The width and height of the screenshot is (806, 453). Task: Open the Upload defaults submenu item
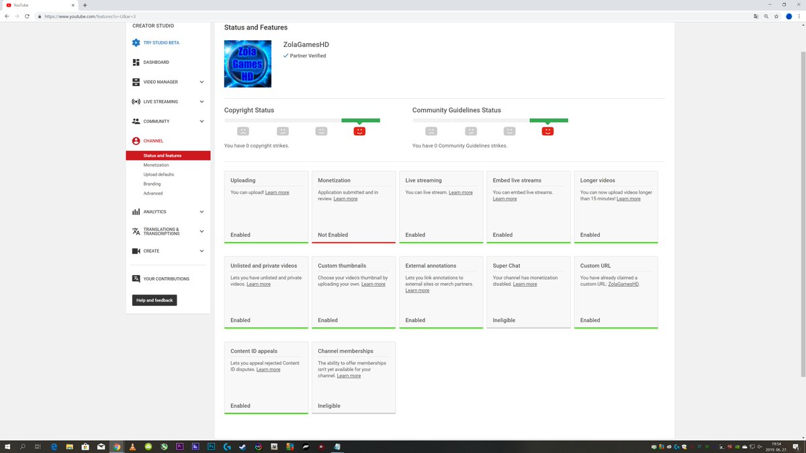(x=159, y=174)
